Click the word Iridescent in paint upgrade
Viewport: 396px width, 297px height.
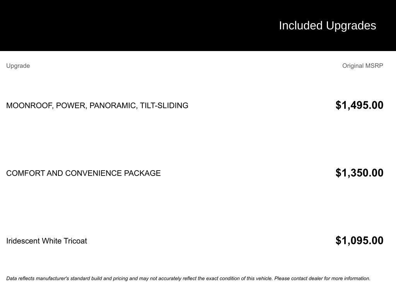tap(23, 241)
